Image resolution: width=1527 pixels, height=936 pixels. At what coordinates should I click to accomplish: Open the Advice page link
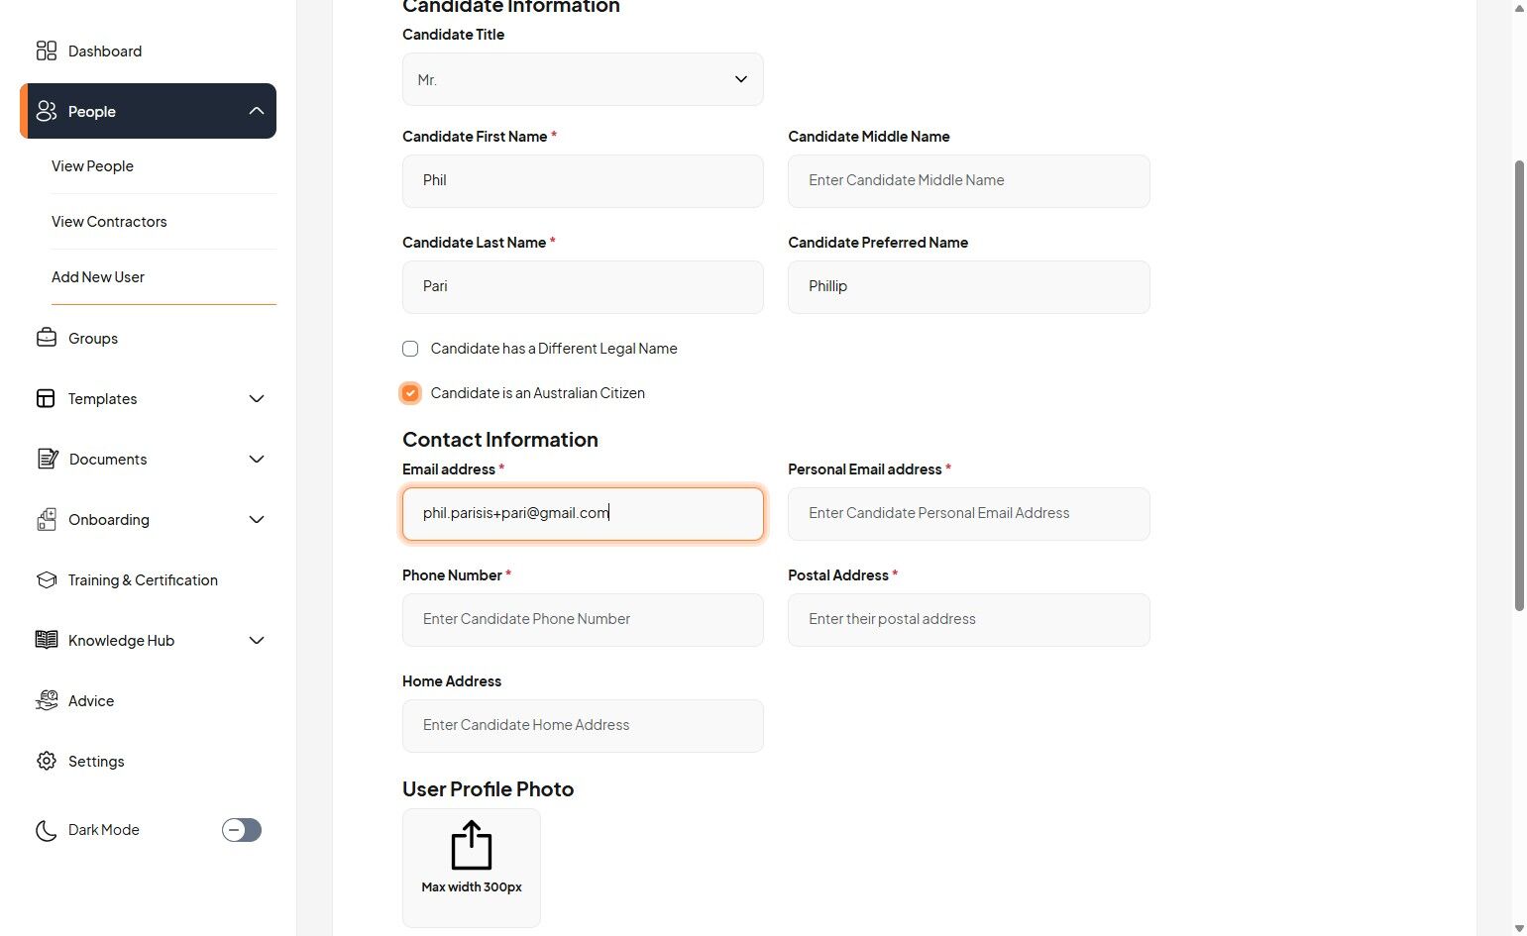point(91,700)
